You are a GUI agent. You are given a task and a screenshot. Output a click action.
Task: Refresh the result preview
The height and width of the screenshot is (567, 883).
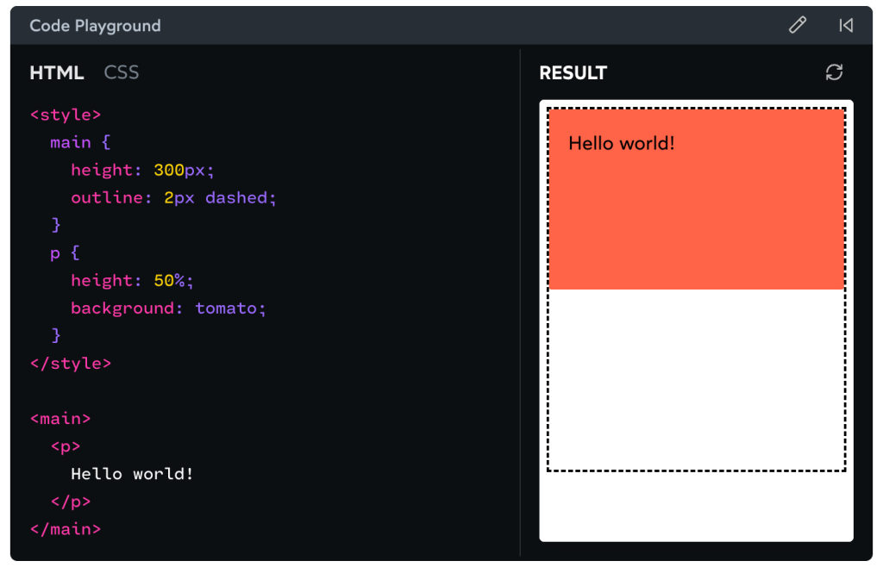[x=834, y=72]
